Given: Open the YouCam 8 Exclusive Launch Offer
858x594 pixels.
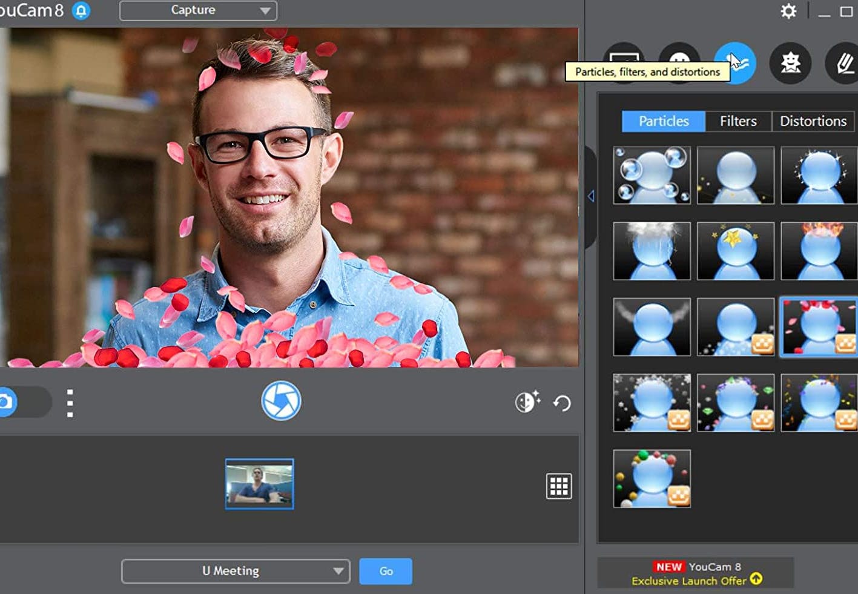Looking at the screenshot, I should point(696,573).
